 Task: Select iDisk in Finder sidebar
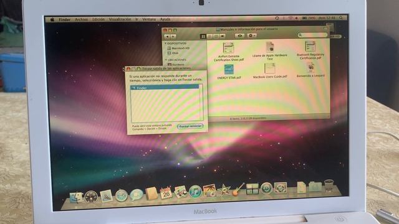tap(173, 53)
